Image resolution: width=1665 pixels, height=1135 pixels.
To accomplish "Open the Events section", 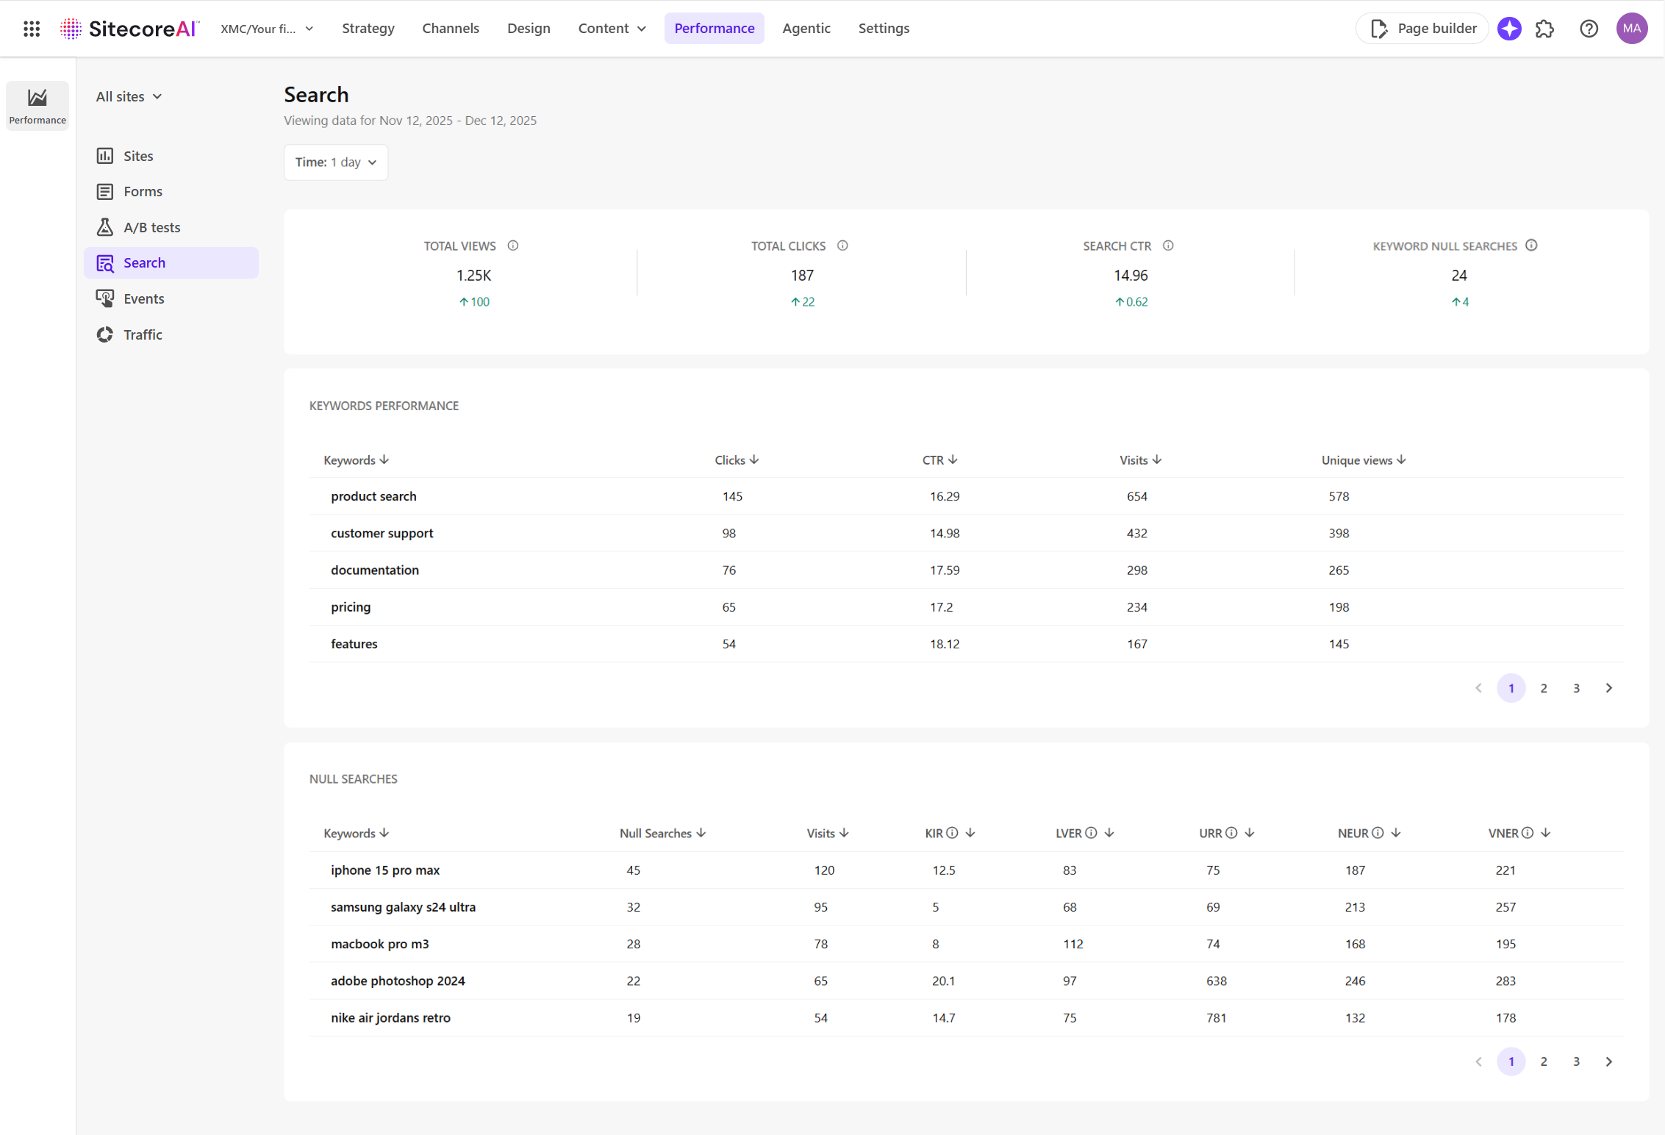I will click(144, 298).
